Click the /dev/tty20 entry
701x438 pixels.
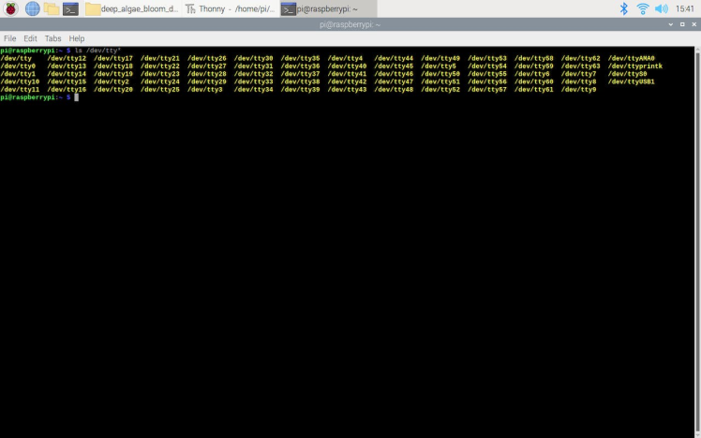[113, 90]
